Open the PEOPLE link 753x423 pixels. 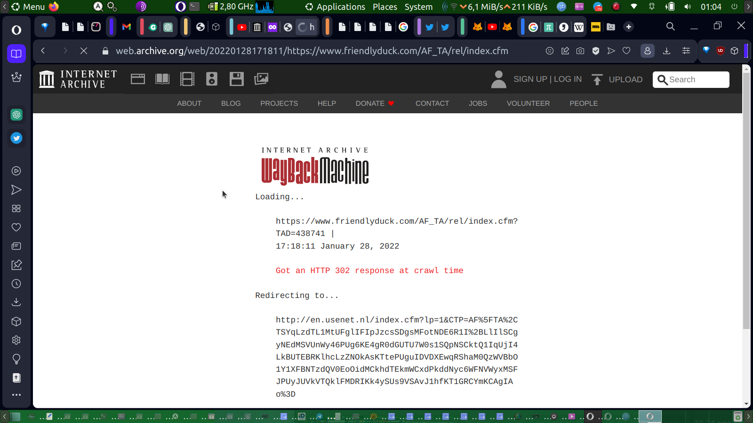click(x=584, y=103)
